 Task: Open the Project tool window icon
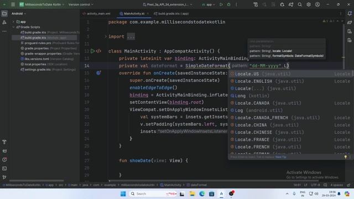coord(4,13)
